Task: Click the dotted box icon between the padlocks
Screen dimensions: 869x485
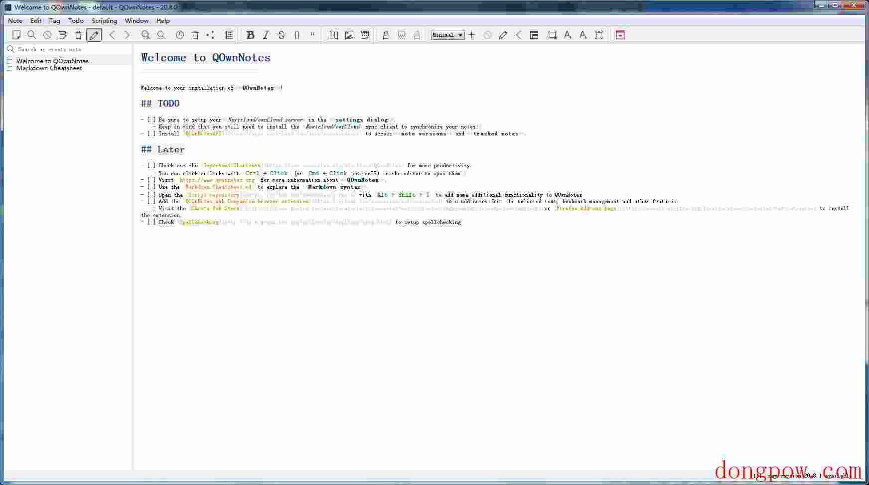Action: click(402, 35)
